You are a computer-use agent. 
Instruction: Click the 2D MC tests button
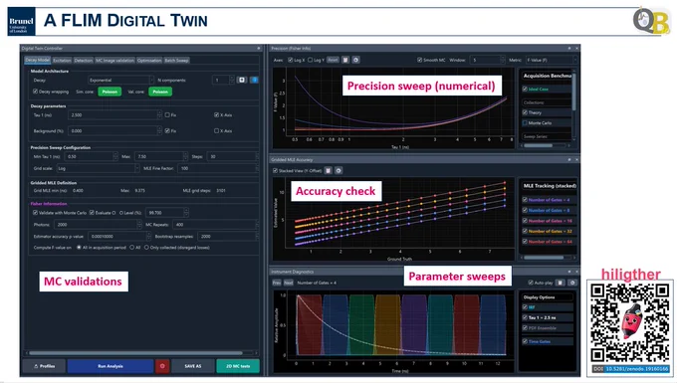tap(238, 366)
